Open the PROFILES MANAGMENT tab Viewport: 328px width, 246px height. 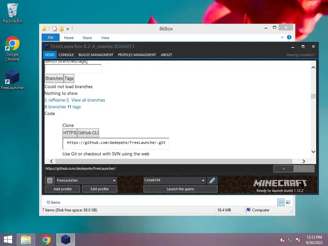point(137,54)
